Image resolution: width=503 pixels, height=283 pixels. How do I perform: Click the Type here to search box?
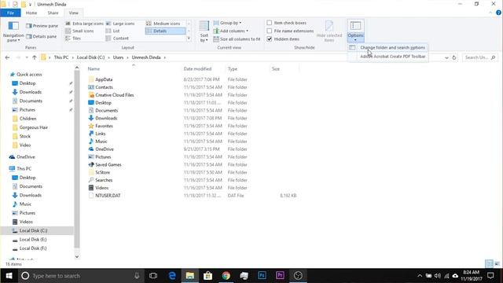(x=80, y=276)
